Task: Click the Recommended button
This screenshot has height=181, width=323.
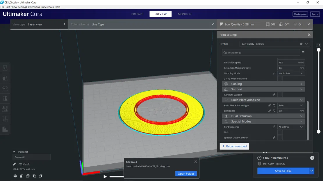Action: click(234, 146)
